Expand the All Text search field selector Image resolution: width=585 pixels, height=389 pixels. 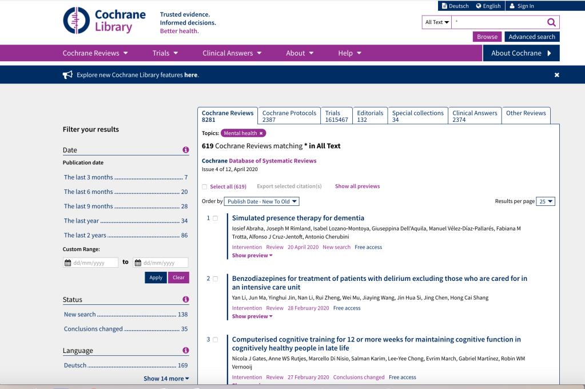[x=436, y=22]
